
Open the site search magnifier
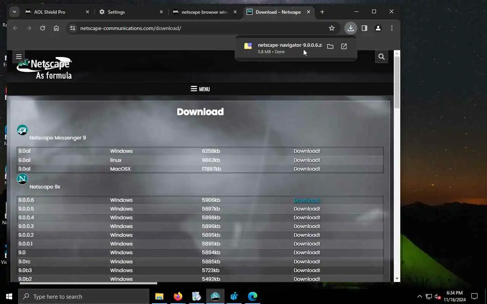pyautogui.click(x=382, y=57)
